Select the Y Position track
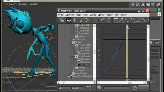The image size is (164, 92). point(85,31)
